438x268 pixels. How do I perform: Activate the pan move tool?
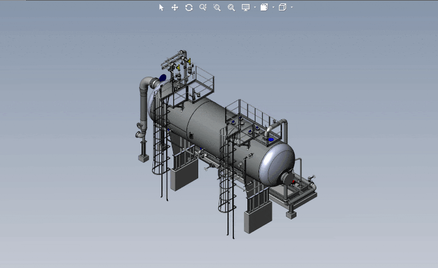pos(175,8)
